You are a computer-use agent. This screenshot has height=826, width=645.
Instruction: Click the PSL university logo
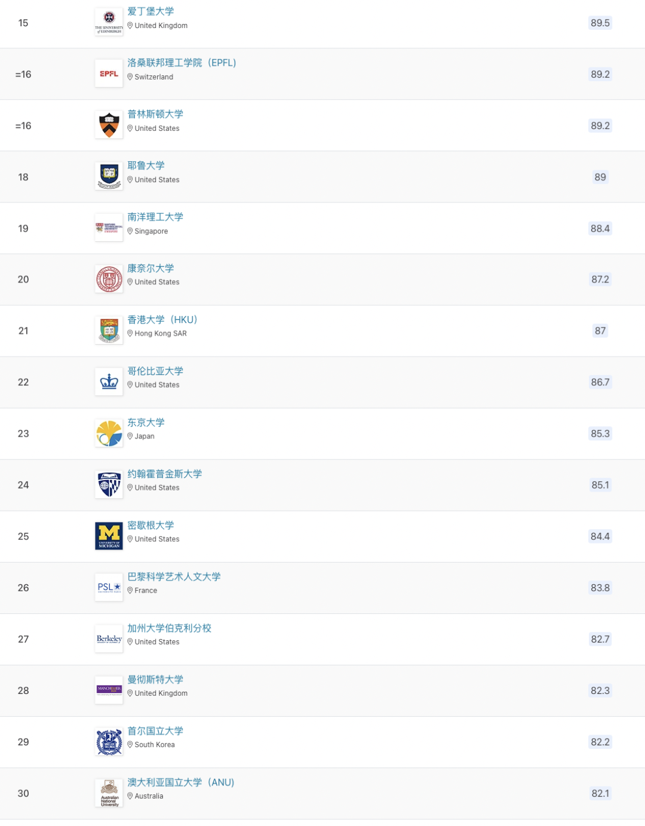[109, 588]
